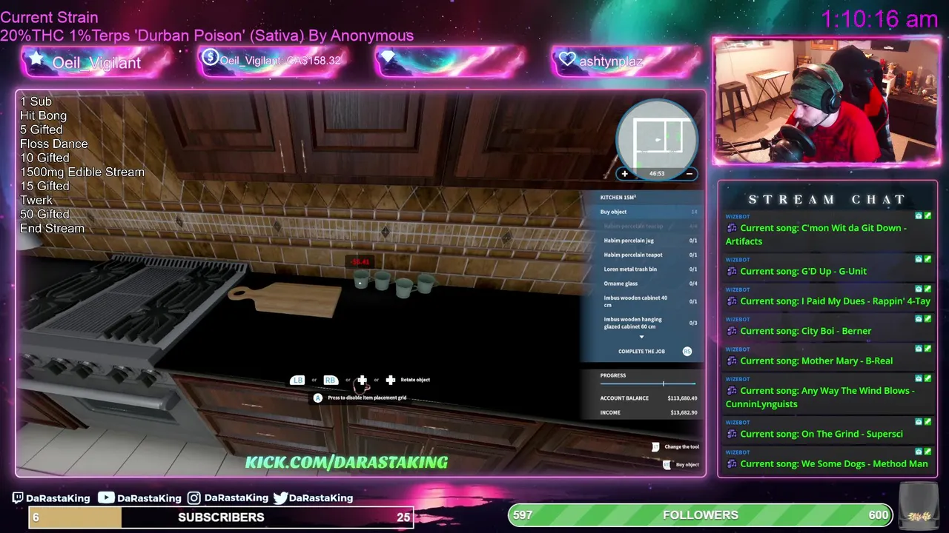Viewport: 949px width, 533px height.
Task: Click the 1500mg Edible Stream goal text
Action: click(x=82, y=172)
